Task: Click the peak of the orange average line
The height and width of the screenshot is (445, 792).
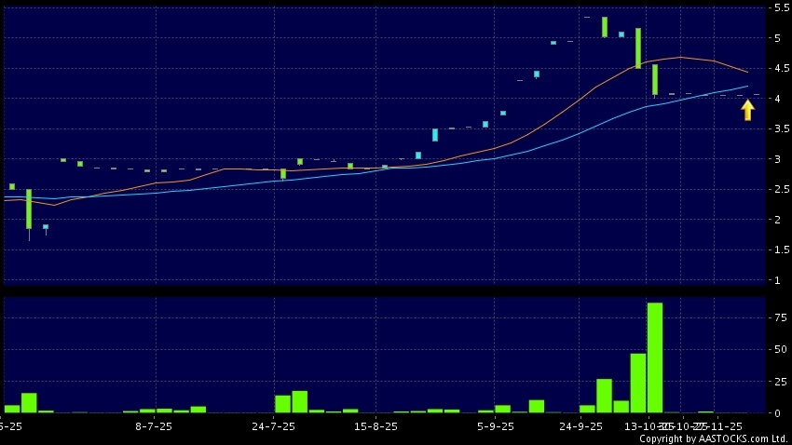Action: 681,58
